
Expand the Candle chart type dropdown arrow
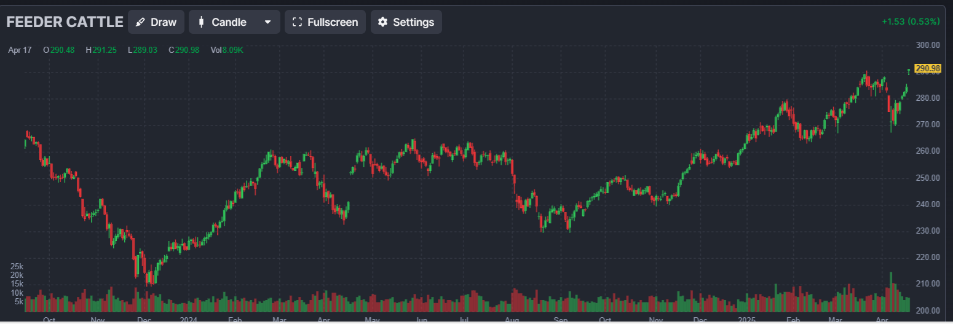(267, 22)
